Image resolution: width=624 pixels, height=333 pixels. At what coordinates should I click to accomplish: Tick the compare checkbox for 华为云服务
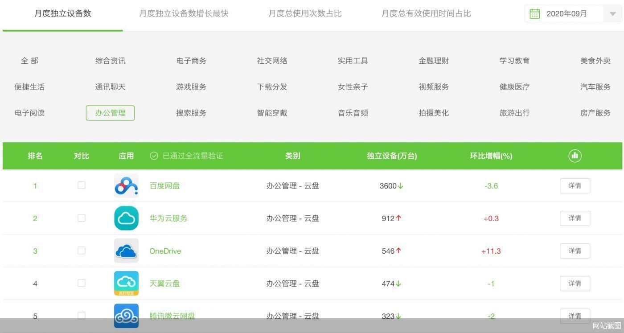click(82, 218)
